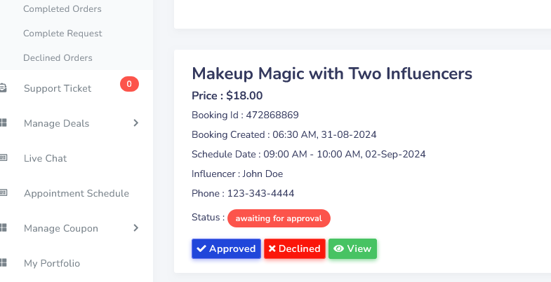The width and height of the screenshot is (551, 282).
Task: Click the Support Ticket sidebar icon
Action: 4,88
